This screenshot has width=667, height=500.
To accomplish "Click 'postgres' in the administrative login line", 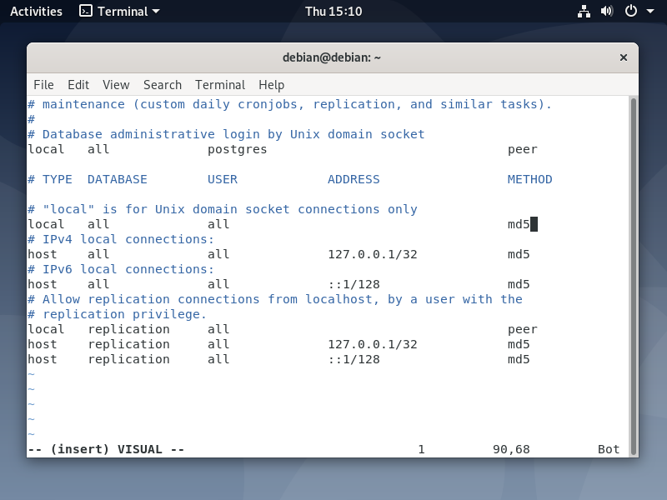I will coord(238,150).
